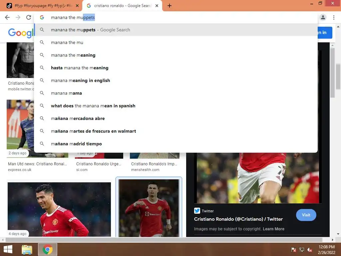341x256 pixels.
Task: Click the express.co.uk source text
Action: (x=20, y=170)
